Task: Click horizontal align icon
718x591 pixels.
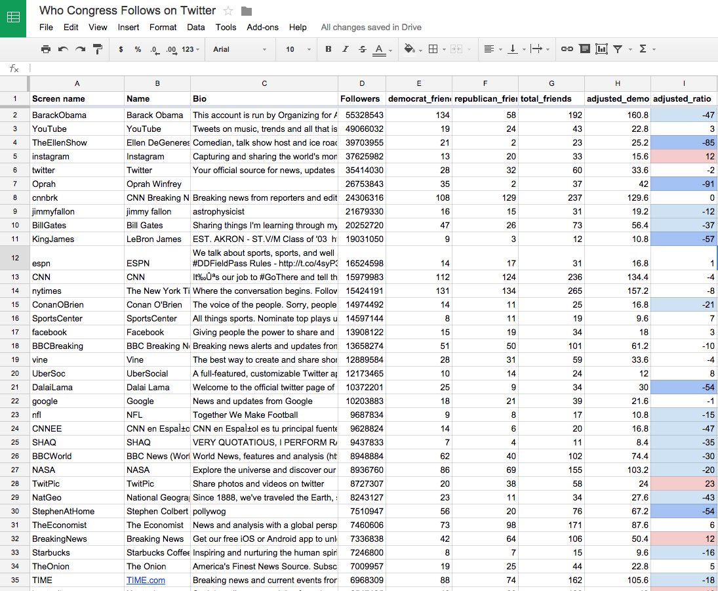Action: pos(489,49)
